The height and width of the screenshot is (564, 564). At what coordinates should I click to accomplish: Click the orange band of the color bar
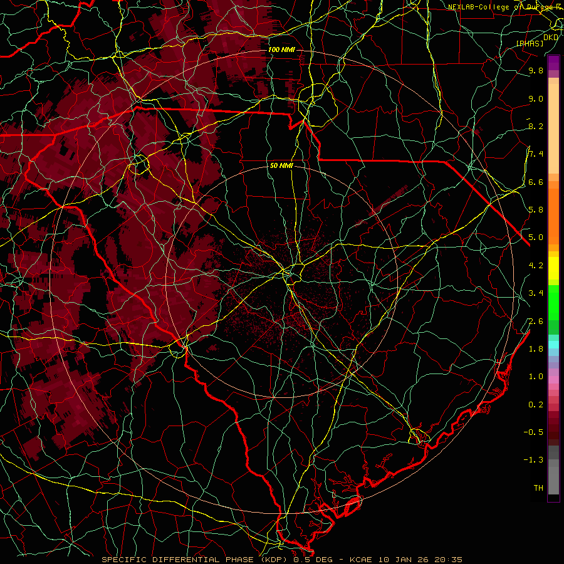[x=553, y=216]
